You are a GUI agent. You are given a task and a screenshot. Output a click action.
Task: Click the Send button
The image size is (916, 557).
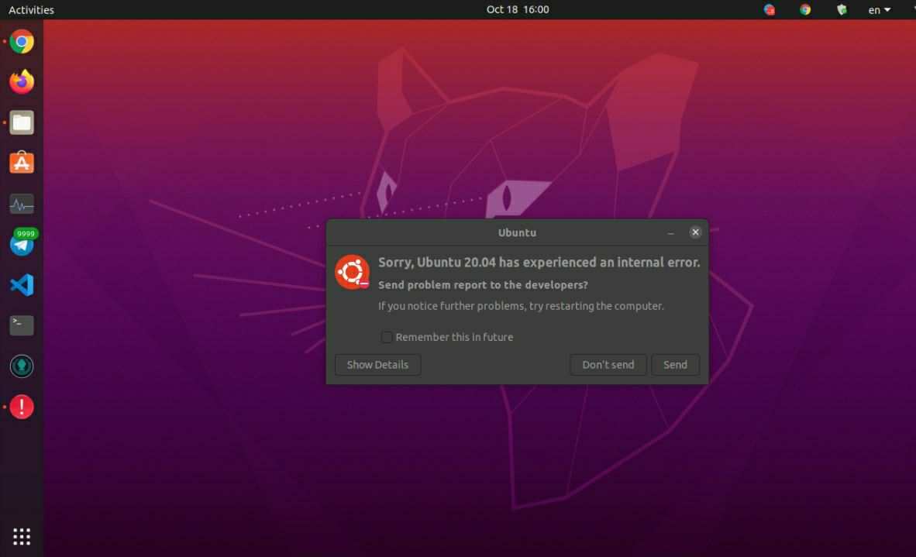(675, 365)
